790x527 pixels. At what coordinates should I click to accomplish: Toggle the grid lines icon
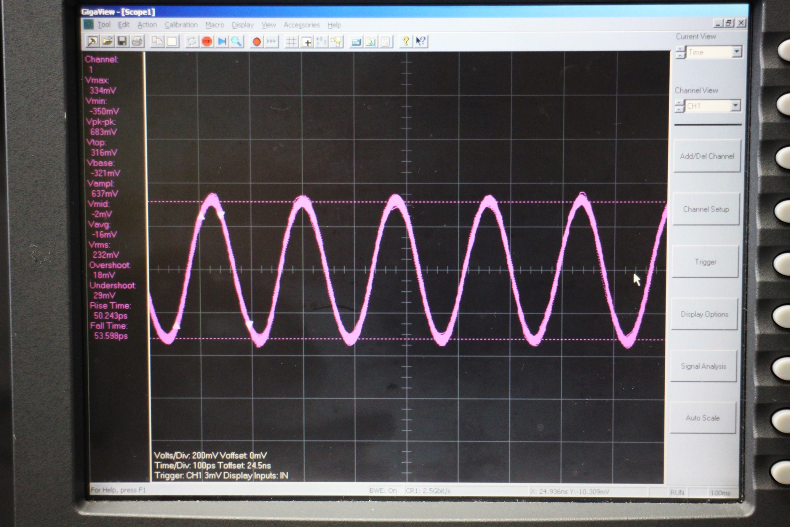coord(291,41)
